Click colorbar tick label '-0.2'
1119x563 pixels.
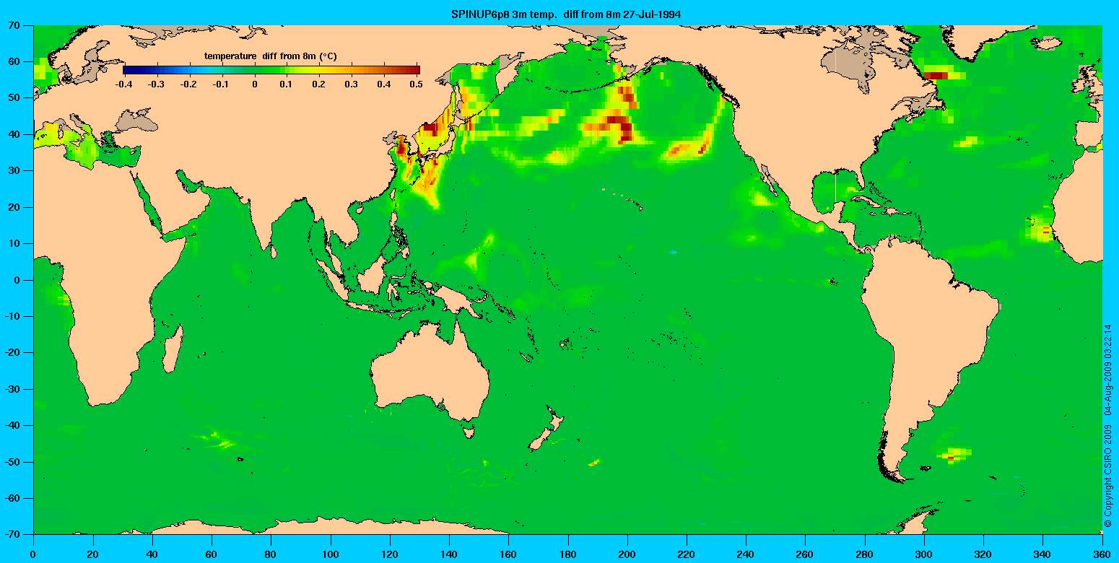(189, 84)
